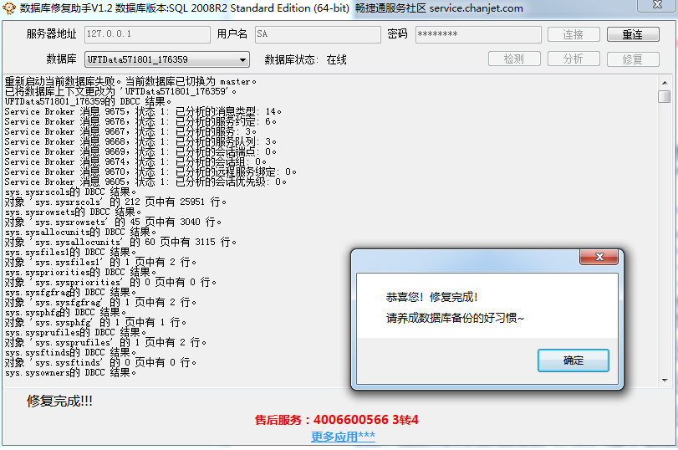This screenshot has width=678, height=450.
Task: Click log line 'Service Broker 消息 9675'
Action: (143, 111)
